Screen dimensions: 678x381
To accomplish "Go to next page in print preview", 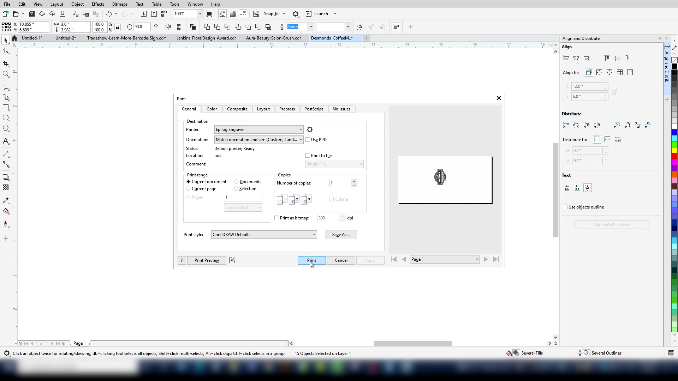I will coord(486,259).
